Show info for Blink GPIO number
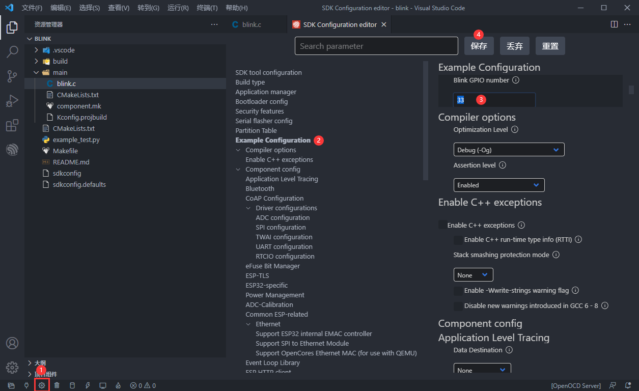This screenshot has width=639, height=391. pos(516,80)
